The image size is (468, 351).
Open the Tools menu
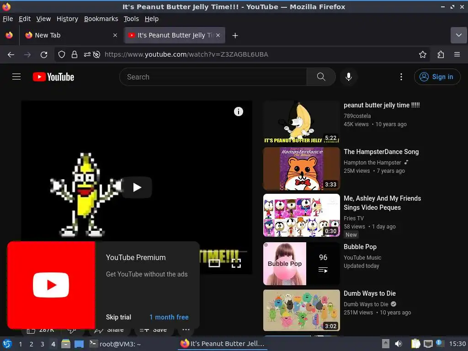click(x=131, y=19)
